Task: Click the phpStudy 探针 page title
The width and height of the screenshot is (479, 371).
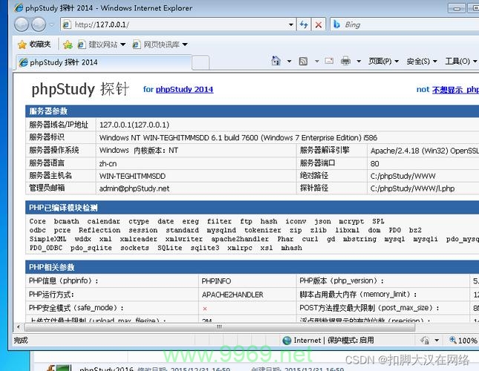Action: (80, 89)
